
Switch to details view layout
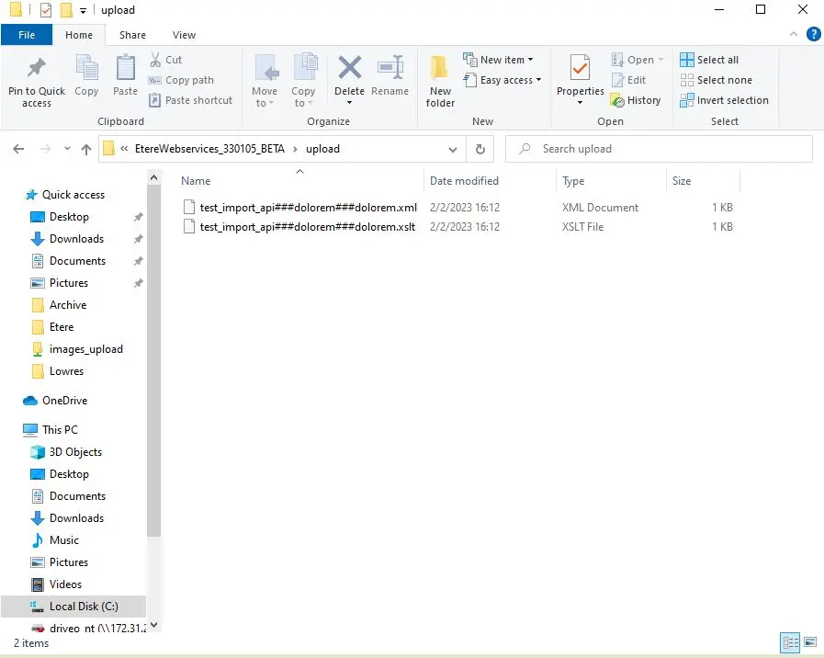click(x=789, y=642)
